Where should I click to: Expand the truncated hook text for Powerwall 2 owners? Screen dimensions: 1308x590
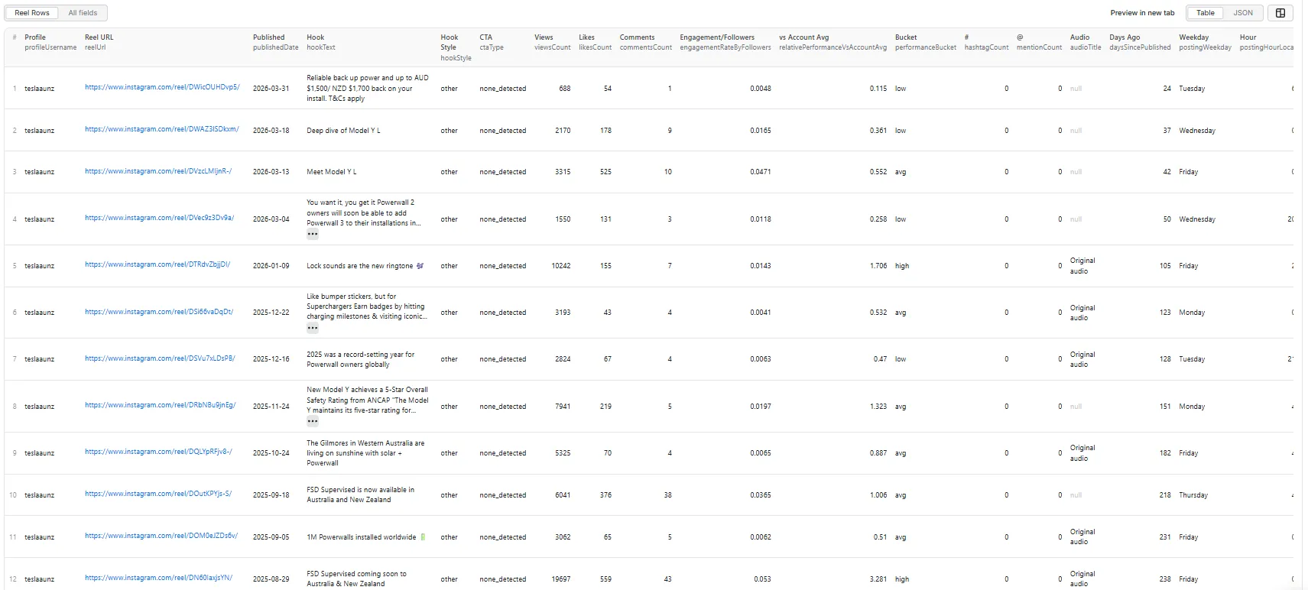[x=313, y=235]
